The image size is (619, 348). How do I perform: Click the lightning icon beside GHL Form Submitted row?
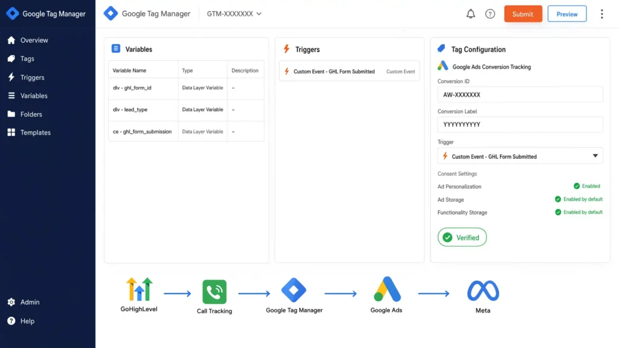coord(287,71)
